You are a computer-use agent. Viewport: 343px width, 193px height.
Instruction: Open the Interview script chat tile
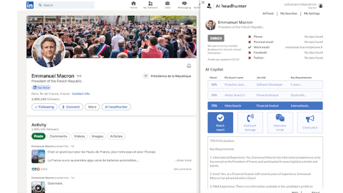point(280,122)
